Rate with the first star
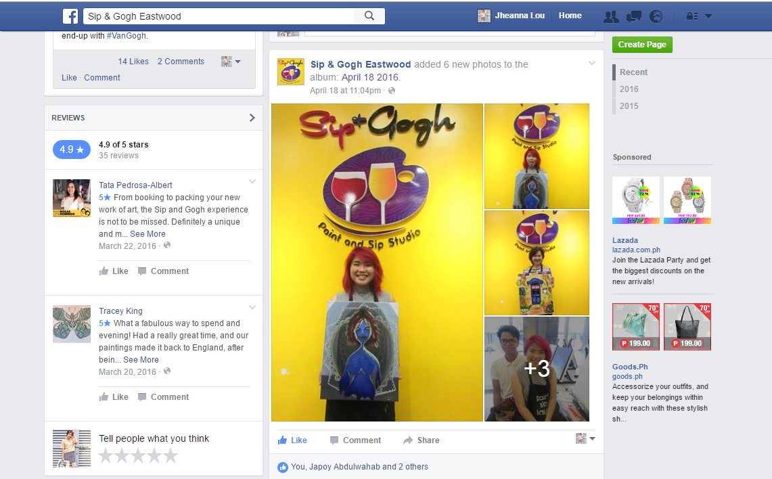 (x=106, y=456)
